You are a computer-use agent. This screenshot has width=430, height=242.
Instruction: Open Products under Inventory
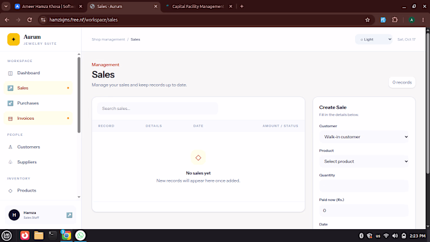coord(38,190)
